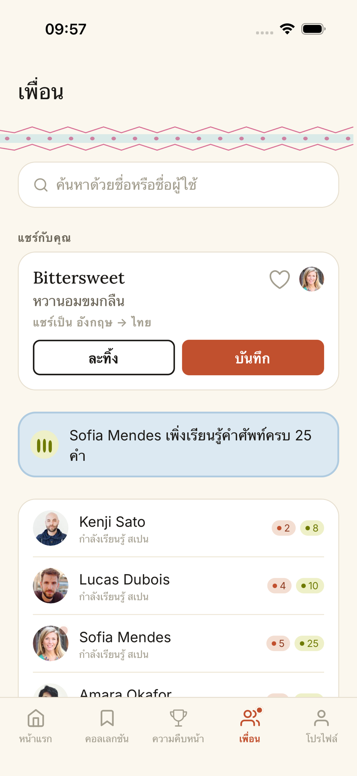The image size is (357, 776).
Task: Select the เพื่อน friends tab icon
Action: pos(250,718)
